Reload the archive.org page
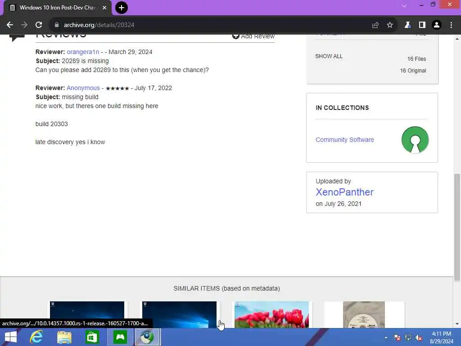Image resolution: width=461 pixels, height=346 pixels. (x=39, y=25)
